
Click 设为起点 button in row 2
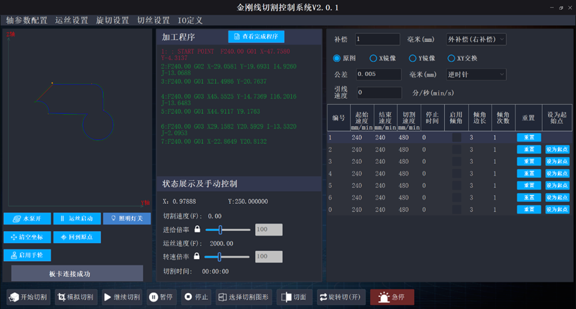pyautogui.click(x=557, y=150)
